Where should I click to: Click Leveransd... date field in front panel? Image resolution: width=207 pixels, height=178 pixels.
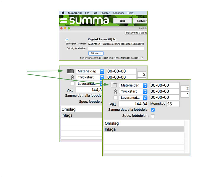pos(165,97)
